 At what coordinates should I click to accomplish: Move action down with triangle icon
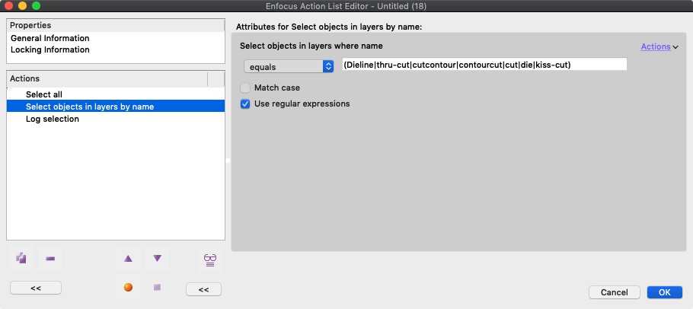pos(158,258)
